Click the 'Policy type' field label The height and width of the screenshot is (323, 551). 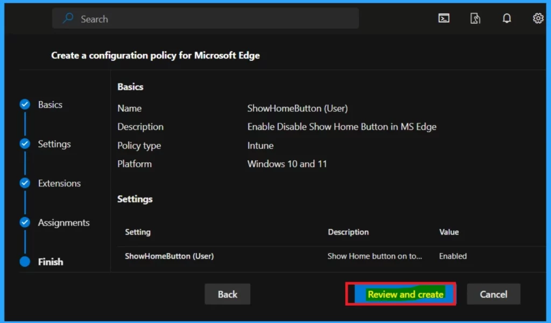click(139, 146)
